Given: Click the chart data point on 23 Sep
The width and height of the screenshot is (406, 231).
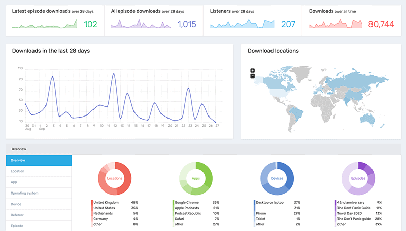Looking at the screenshot, I should point(188,88).
